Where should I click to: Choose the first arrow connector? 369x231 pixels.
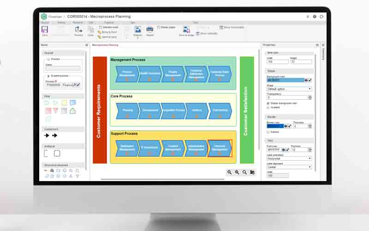click(x=47, y=135)
